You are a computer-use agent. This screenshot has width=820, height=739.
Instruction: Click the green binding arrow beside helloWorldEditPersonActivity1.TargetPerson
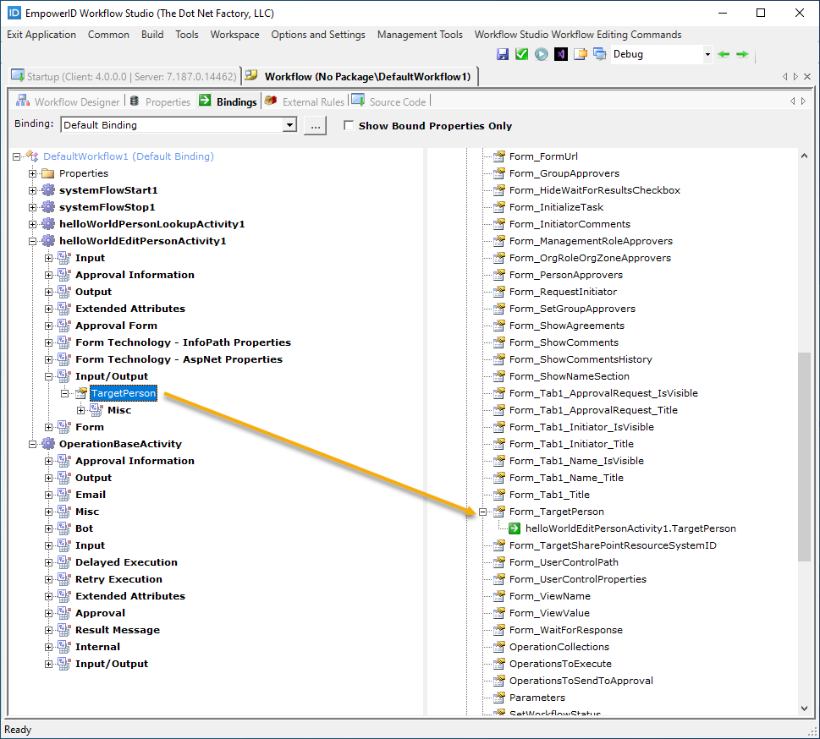tap(513, 528)
